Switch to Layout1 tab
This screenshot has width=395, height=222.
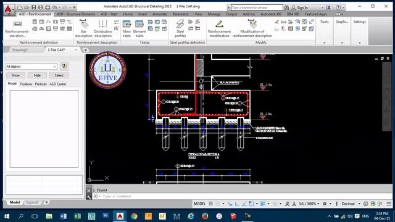click(x=32, y=202)
